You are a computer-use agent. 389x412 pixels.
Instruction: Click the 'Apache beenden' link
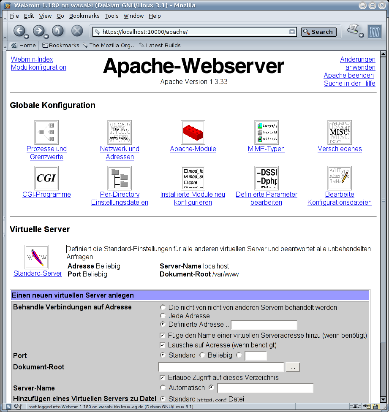pos(348,76)
